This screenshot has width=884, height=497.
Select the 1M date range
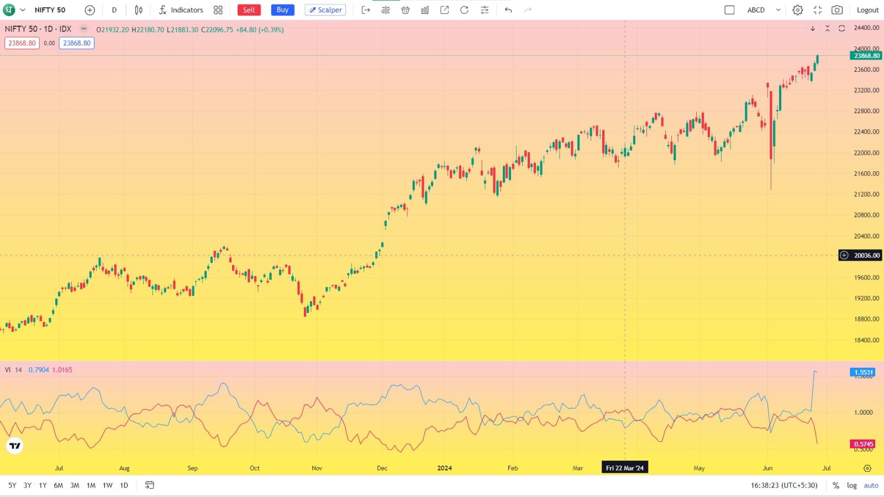tap(91, 485)
